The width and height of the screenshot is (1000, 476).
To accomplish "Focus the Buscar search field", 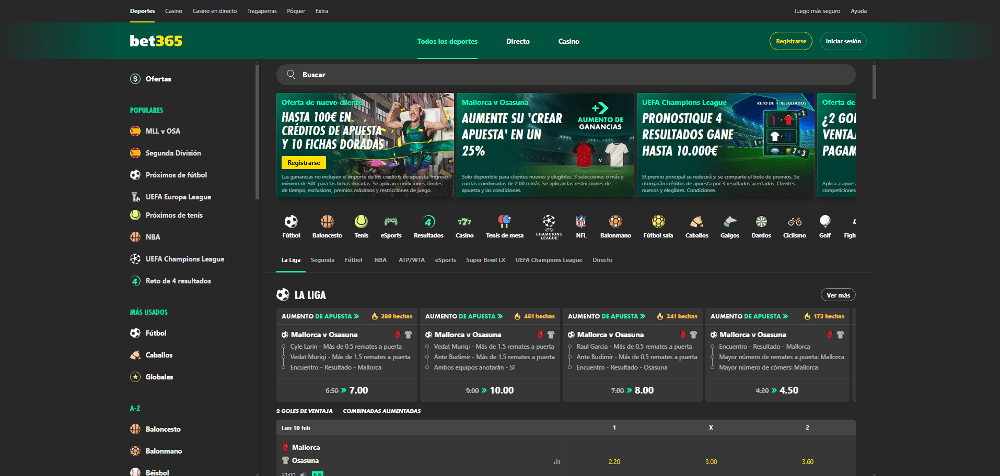I will click(x=566, y=75).
